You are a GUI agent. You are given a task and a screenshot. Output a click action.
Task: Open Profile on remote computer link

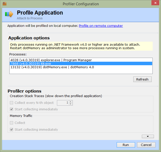(101, 26)
